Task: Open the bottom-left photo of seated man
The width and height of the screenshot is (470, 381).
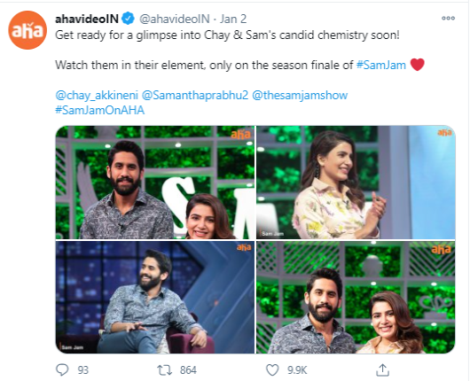Action: pos(155,297)
